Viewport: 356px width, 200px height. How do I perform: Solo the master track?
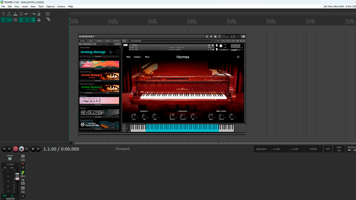23,168
